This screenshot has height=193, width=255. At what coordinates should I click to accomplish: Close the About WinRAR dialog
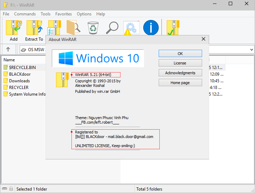pos(204,39)
